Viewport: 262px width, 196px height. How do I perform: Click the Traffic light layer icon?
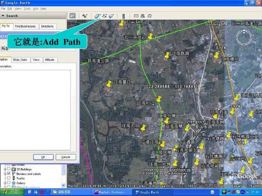click(x=14, y=178)
